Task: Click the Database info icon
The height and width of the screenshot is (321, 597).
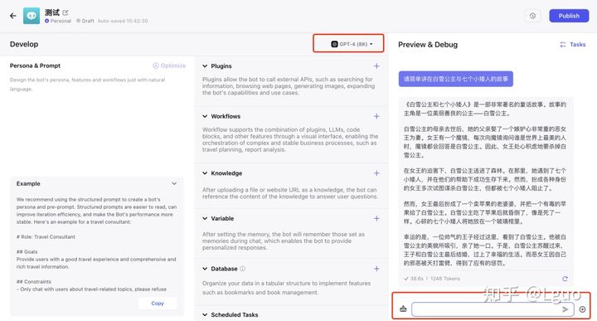Action: click(x=242, y=269)
